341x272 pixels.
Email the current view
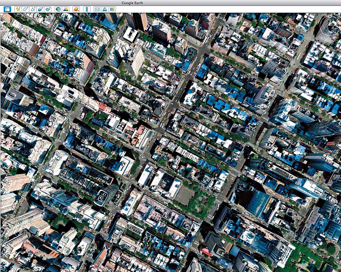[97, 9]
